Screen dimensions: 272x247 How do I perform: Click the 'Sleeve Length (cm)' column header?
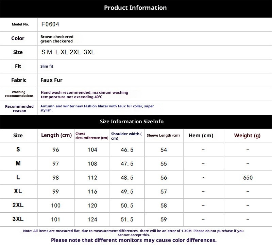[x=163, y=136]
